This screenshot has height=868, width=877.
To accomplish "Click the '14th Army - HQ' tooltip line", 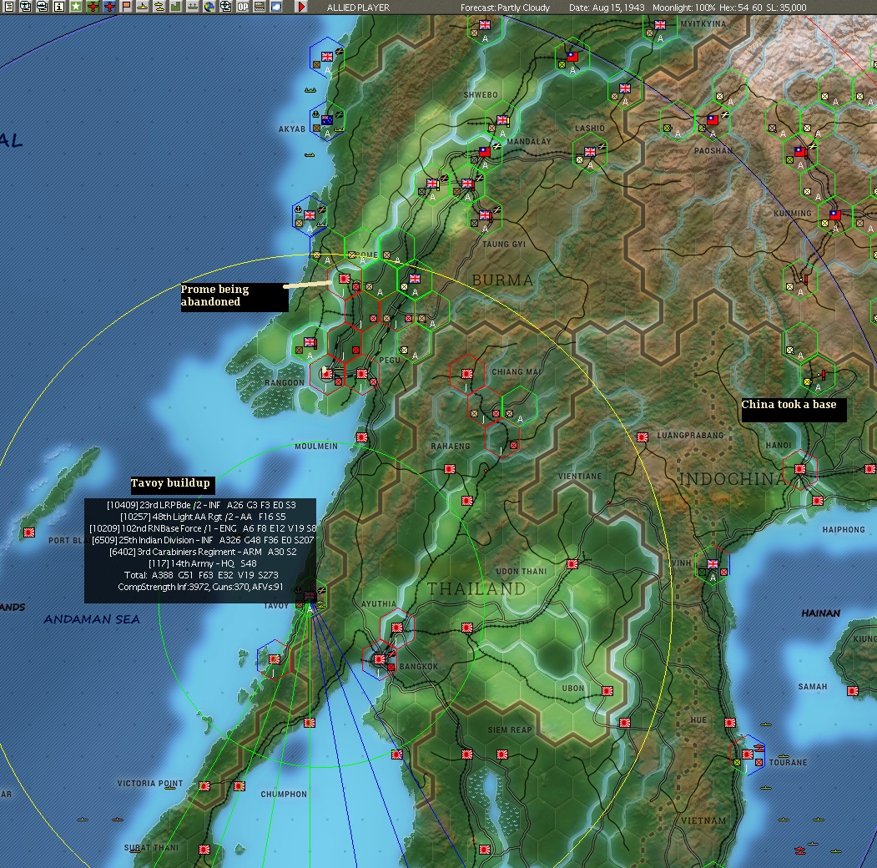I will click(203, 563).
